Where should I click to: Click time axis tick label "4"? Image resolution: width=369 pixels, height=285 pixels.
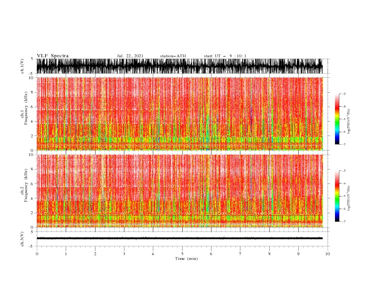coord(153,254)
